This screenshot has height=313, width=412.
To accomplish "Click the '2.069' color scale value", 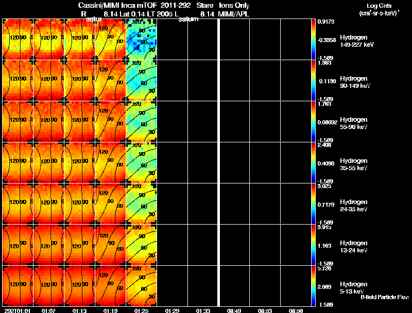I will pyautogui.click(x=324, y=287).
